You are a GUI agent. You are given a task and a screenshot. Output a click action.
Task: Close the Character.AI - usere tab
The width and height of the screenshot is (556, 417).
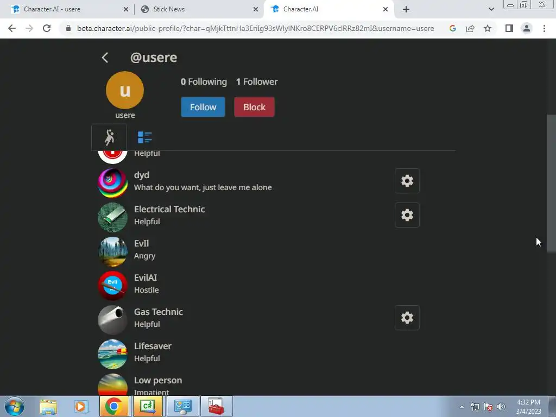pos(126,10)
